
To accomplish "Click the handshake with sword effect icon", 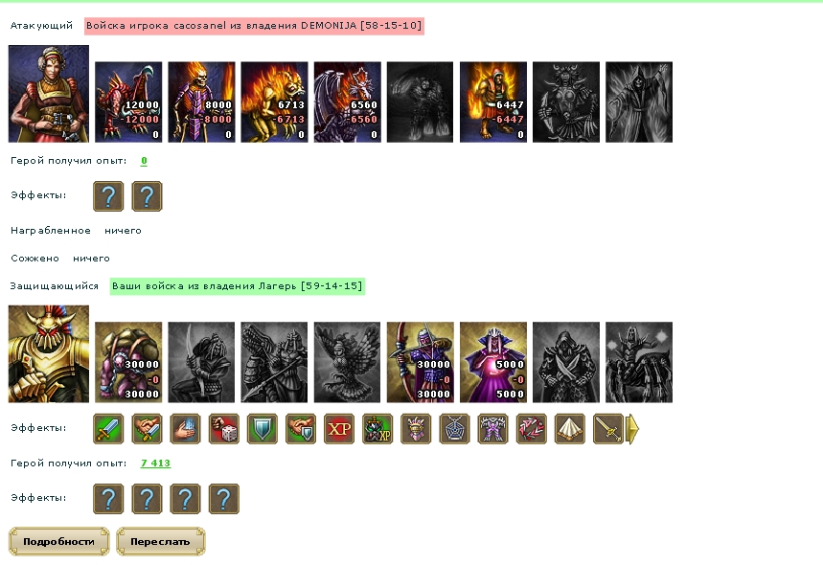I will (x=147, y=429).
